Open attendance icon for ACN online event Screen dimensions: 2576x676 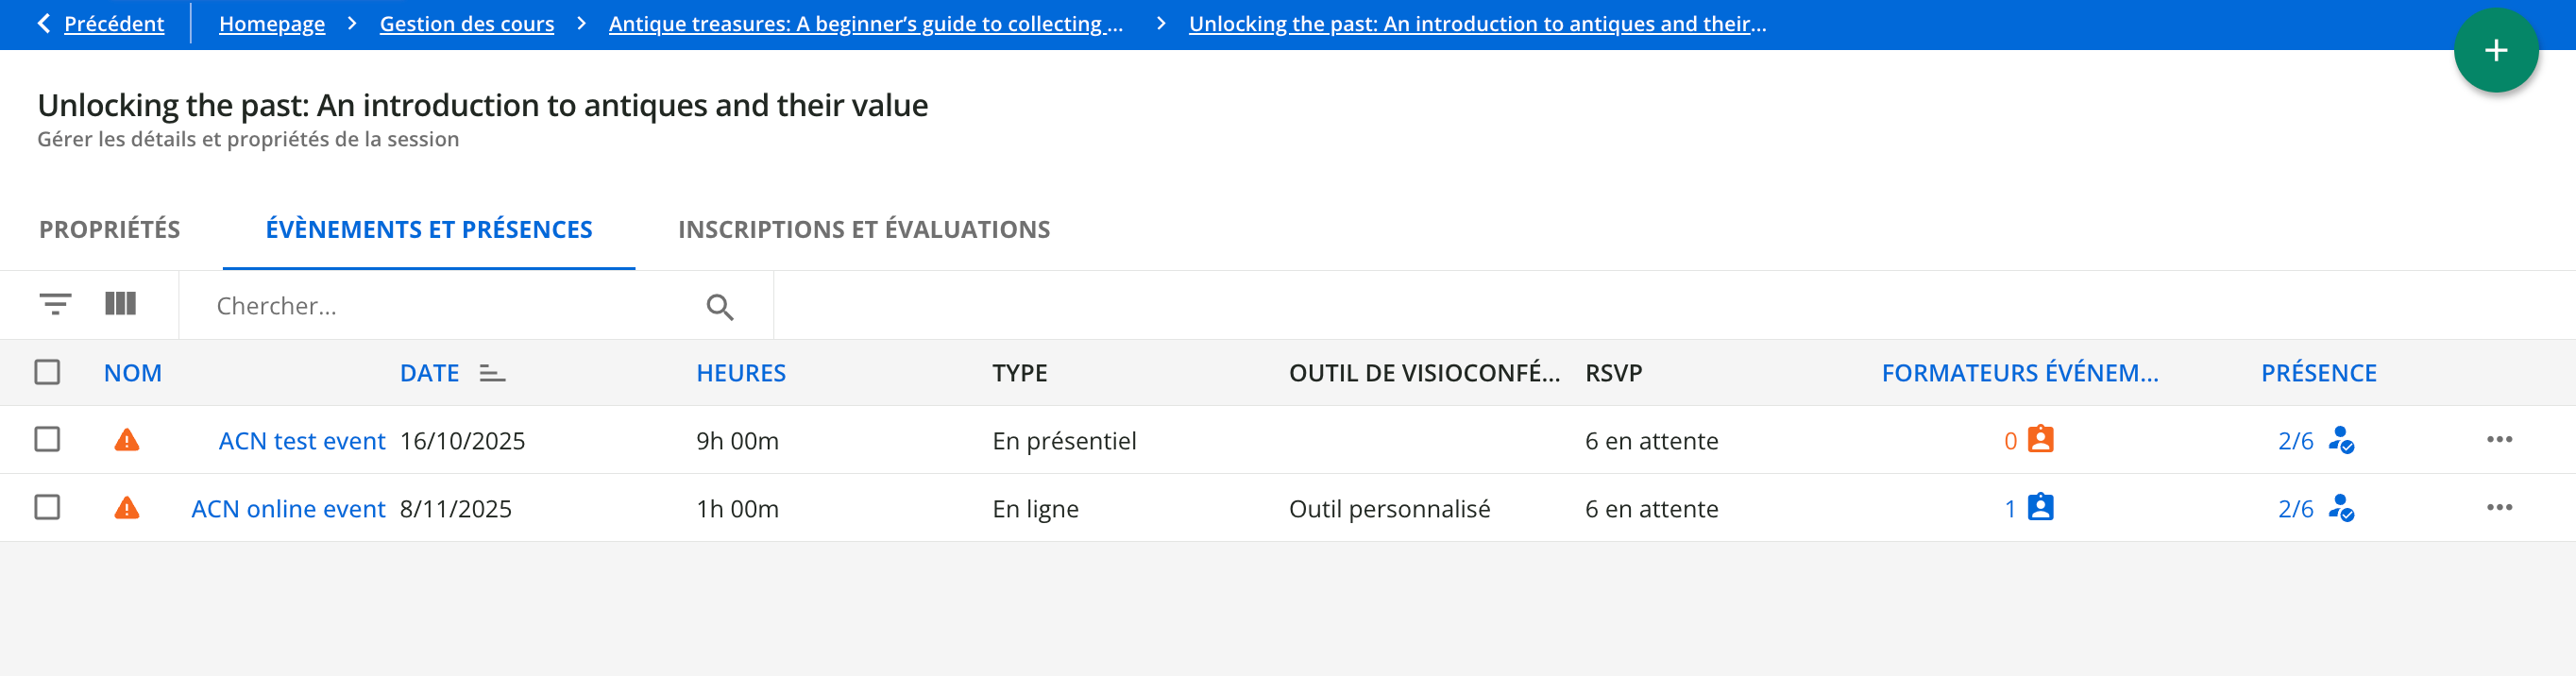point(2341,508)
